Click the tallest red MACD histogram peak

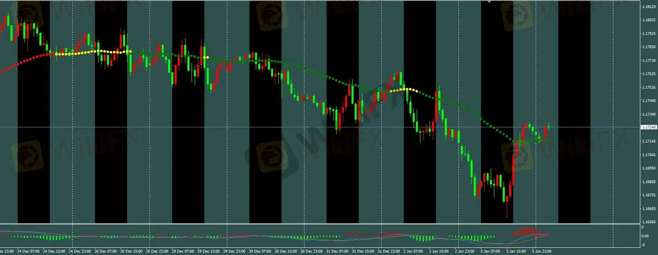point(528,231)
